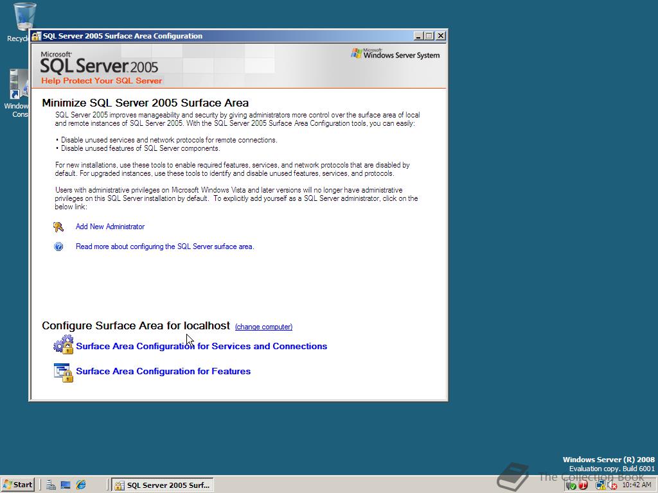Maximize the Surface Area Configuration window
This screenshot has height=493, width=658.
(x=429, y=36)
